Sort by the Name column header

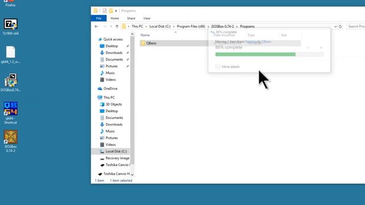[145, 35]
